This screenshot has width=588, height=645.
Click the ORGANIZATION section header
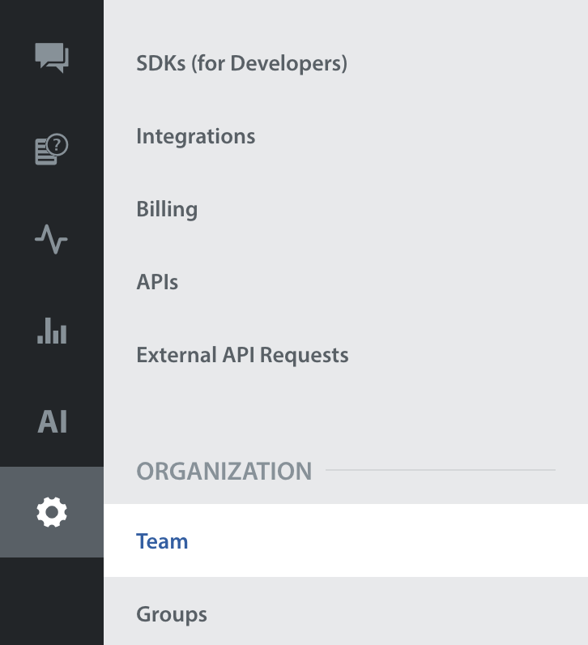click(x=224, y=471)
